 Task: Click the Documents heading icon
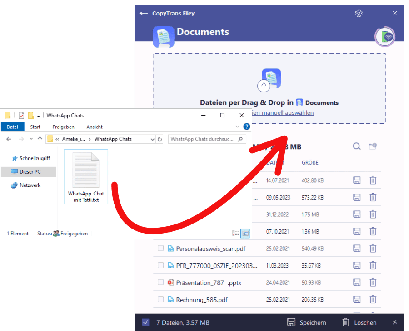164,37
